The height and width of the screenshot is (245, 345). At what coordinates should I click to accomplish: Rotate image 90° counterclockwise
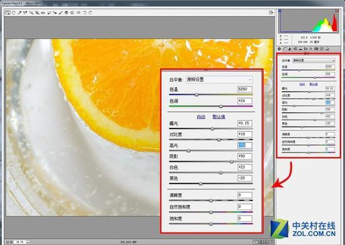click(x=85, y=13)
